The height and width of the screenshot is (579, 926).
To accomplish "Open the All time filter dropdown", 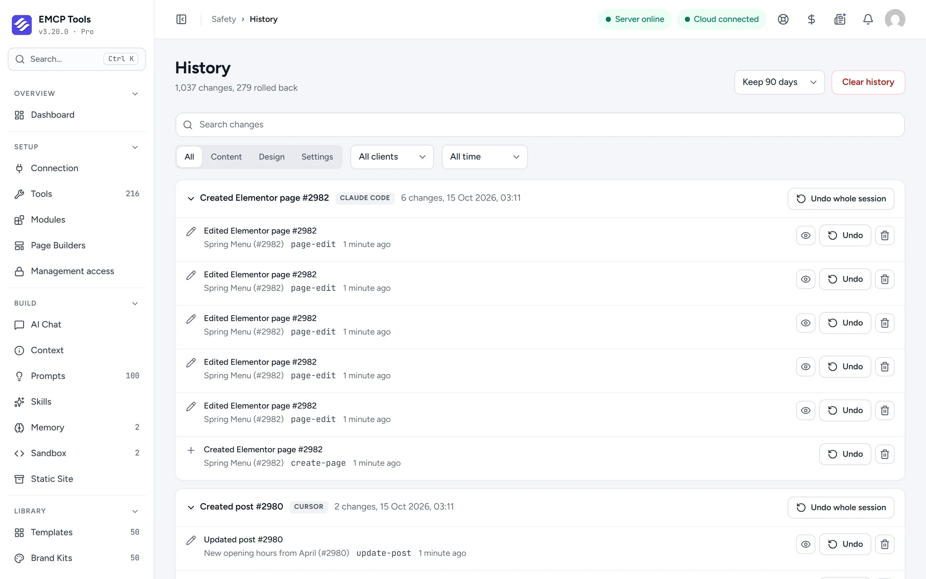I will pyautogui.click(x=485, y=157).
